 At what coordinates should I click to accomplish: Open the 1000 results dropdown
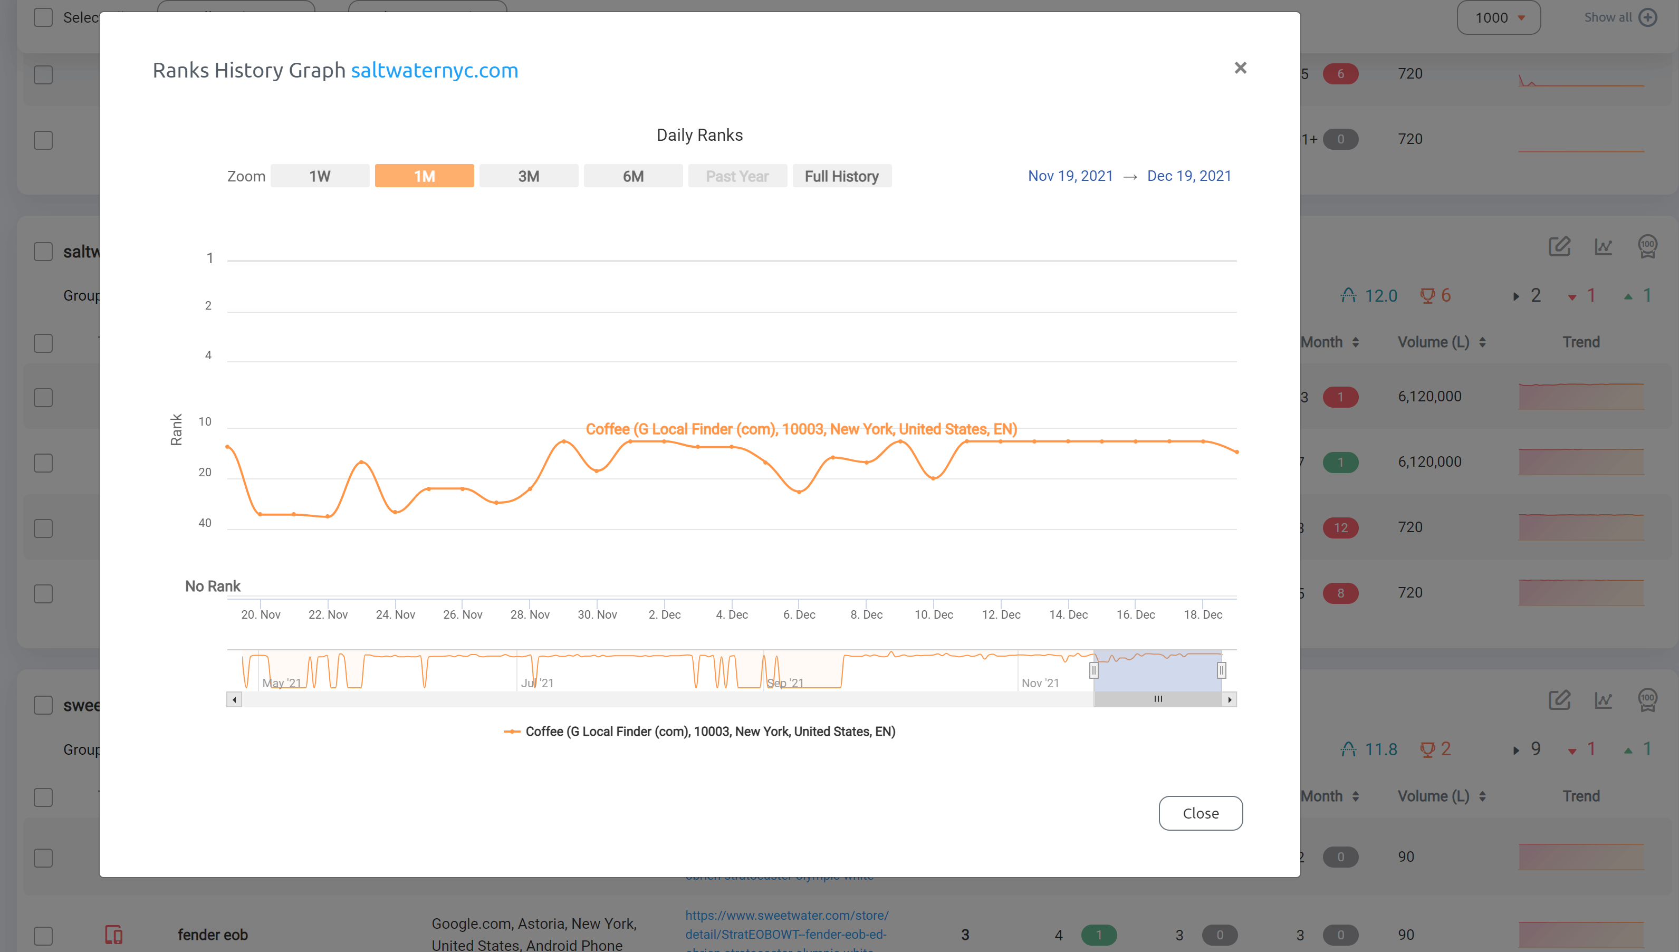(1499, 17)
